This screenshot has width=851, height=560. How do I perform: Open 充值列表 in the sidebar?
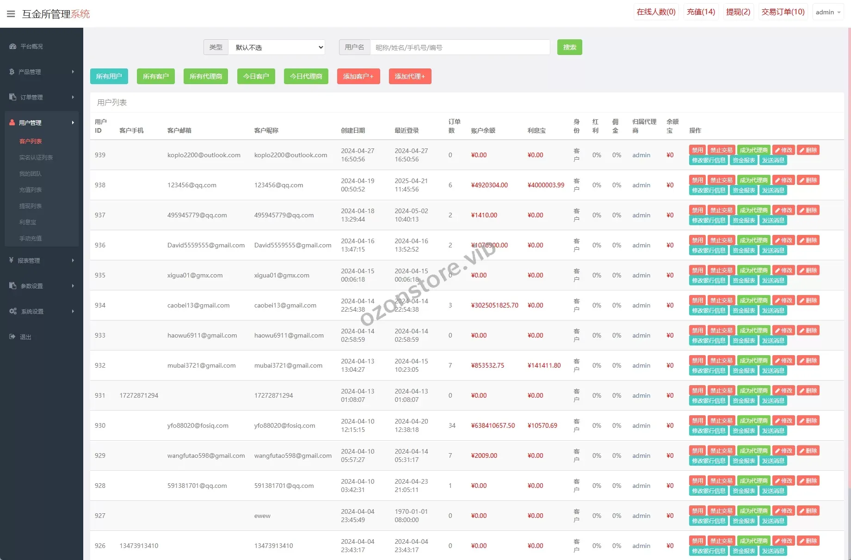31,190
